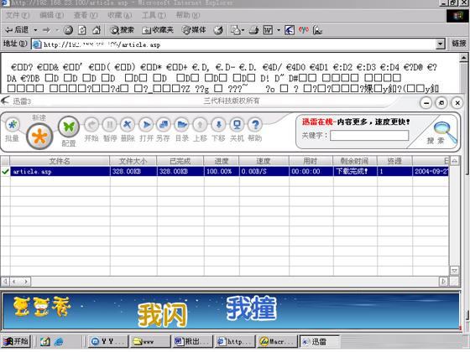This screenshot has width=470, height=352.
Task: Click the 文件名 column header
Action: 60,161
